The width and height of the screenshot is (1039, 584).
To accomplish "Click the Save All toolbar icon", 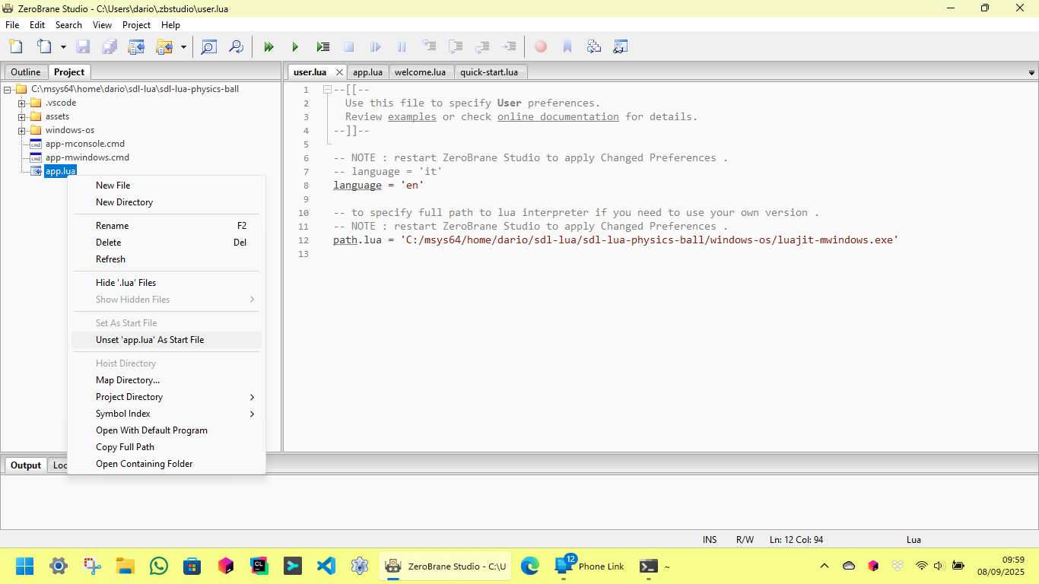I will (110, 46).
